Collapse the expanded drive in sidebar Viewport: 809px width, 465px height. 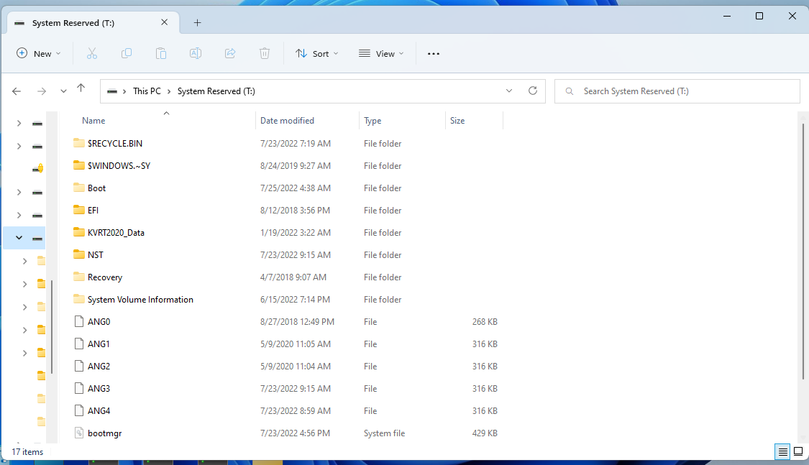point(19,238)
